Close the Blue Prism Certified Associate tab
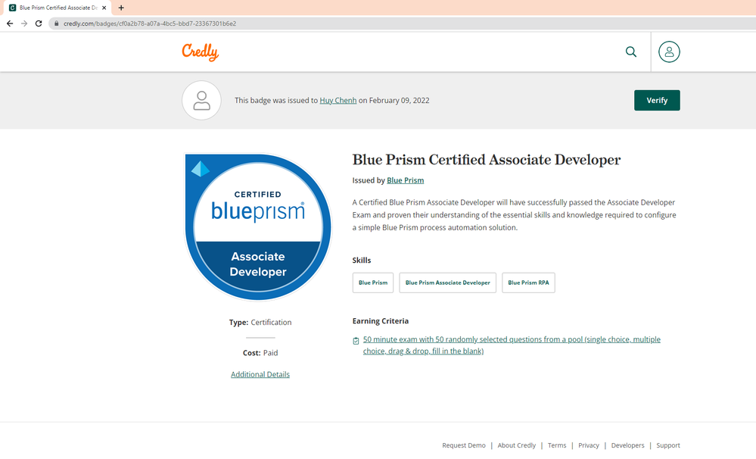 (x=104, y=8)
